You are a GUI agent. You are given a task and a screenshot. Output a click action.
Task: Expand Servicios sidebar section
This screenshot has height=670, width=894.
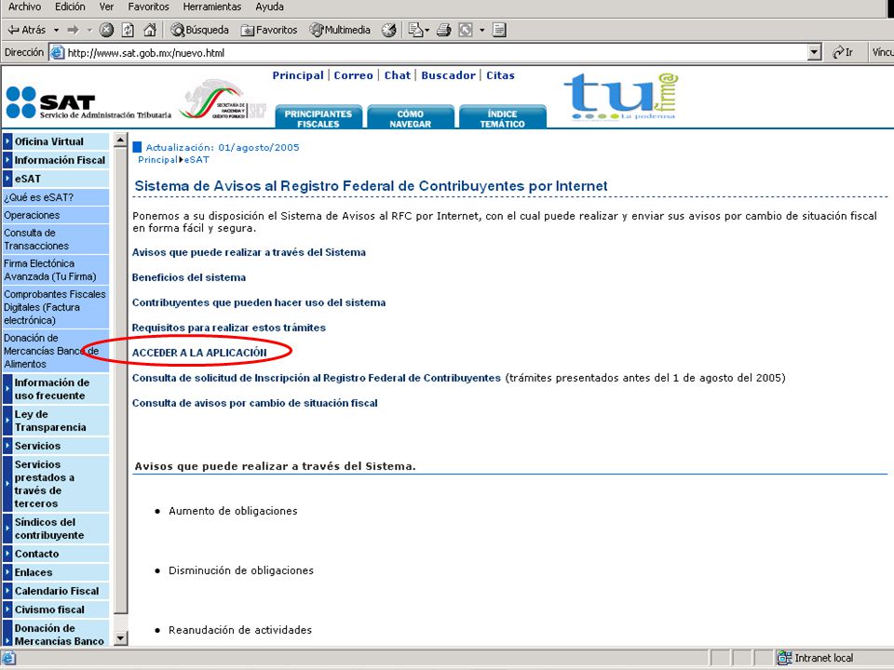click(56, 446)
